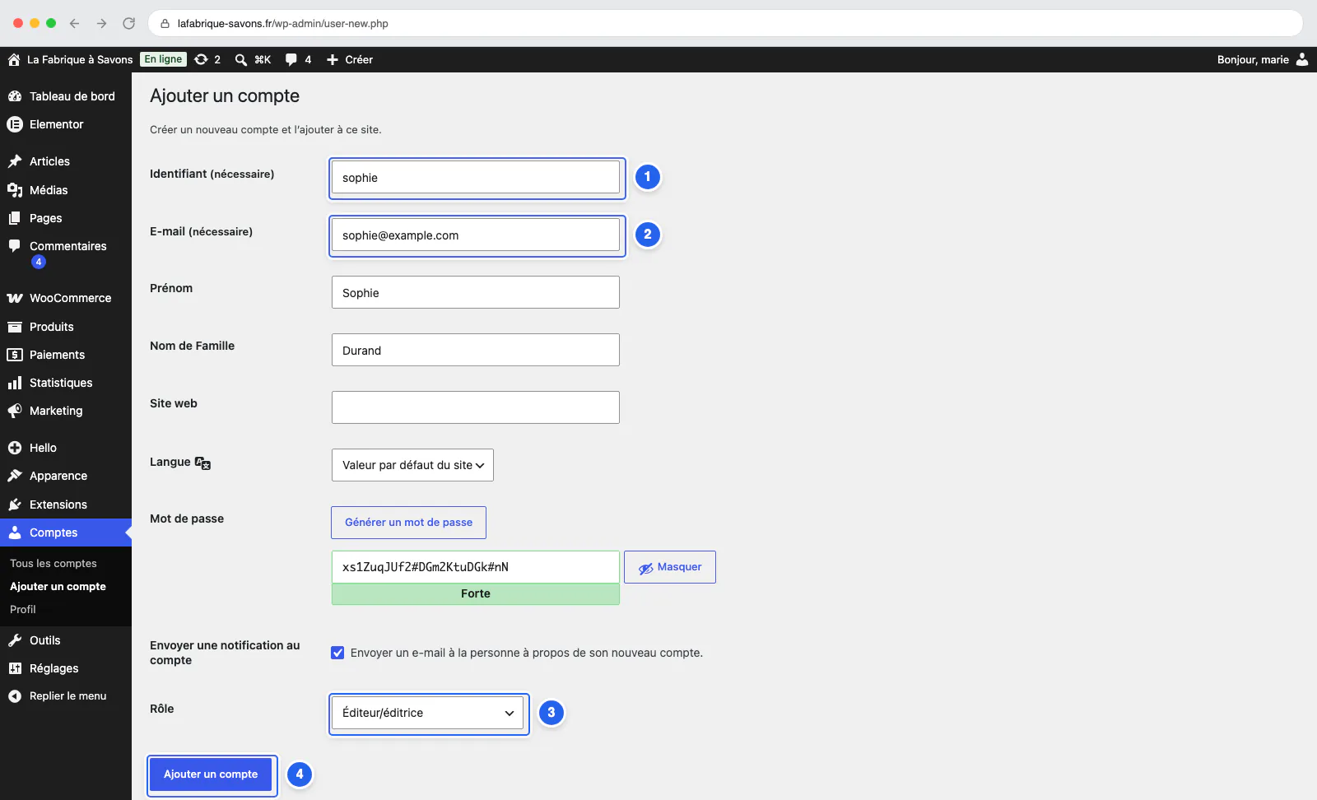This screenshot has width=1317, height=800.
Task: Click the password field
Action: [x=476, y=567]
